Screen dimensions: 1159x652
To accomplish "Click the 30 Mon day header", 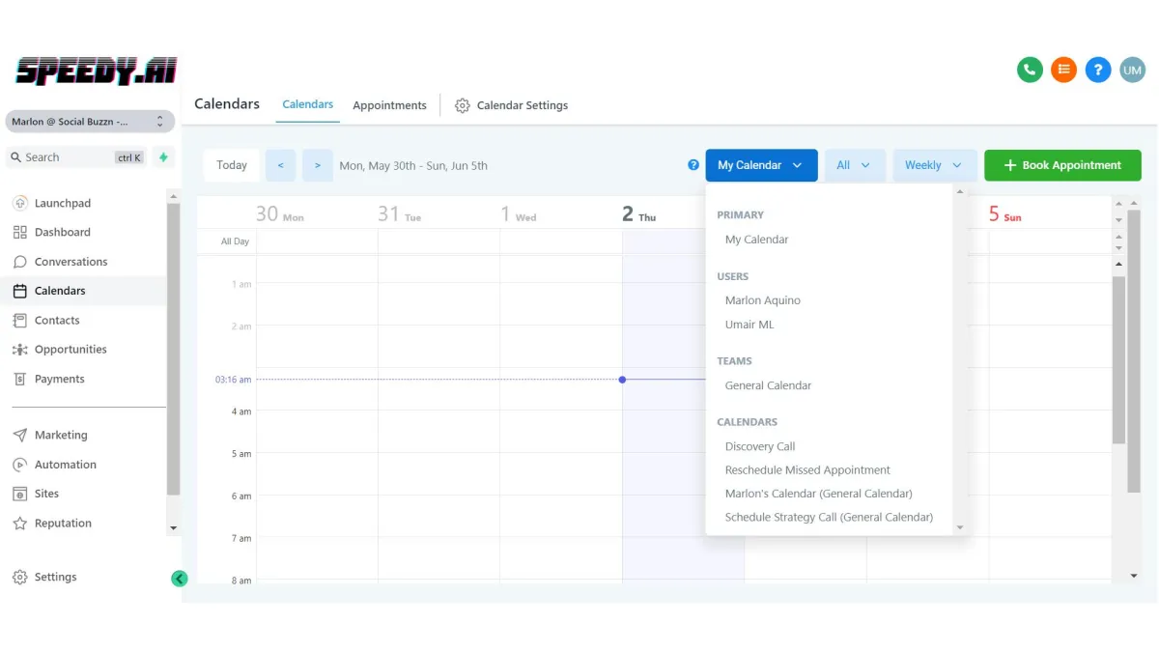I will click(x=279, y=213).
